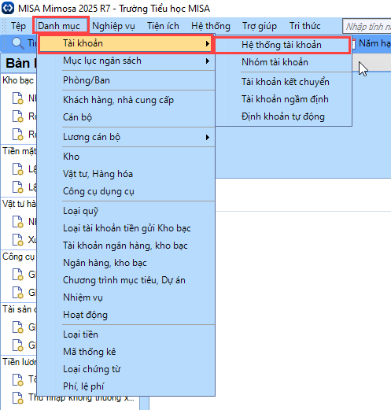Select Mã thống kê entry
Image resolution: width=391 pixels, height=410 pixels.
tap(125, 352)
